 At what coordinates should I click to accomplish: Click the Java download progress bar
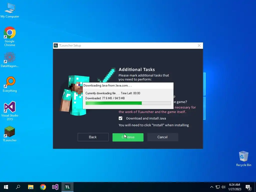click(x=128, y=103)
